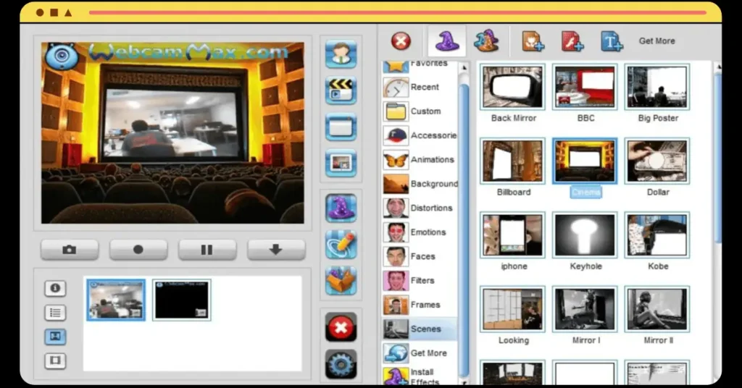Toggle the photo gallery view icon
The image size is (742, 388).
[x=55, y=337]
